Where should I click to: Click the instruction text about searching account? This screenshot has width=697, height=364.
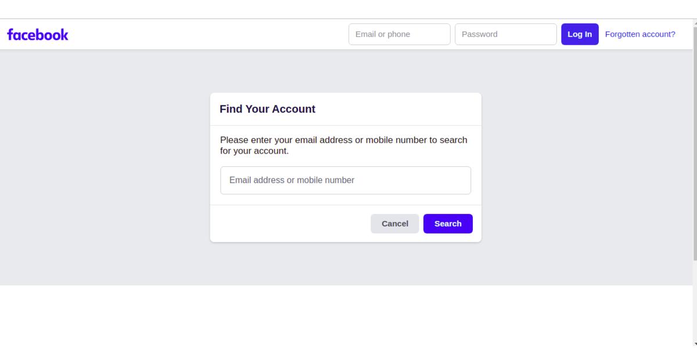(343, 145)
